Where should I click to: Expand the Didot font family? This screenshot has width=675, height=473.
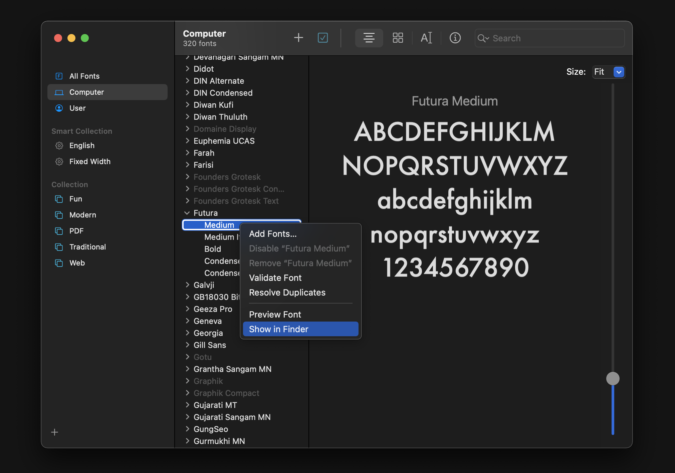(187, 69)
